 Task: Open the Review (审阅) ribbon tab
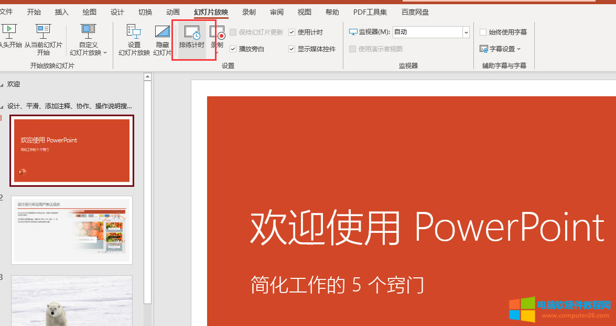point(277,12)
